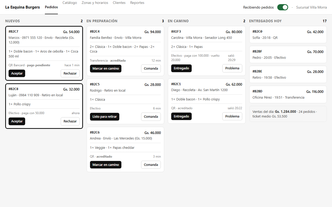Image resolution: width=332 pixels, height=207 pixels.
Task: Go to the Reportes tab
Action: (137, 3)
